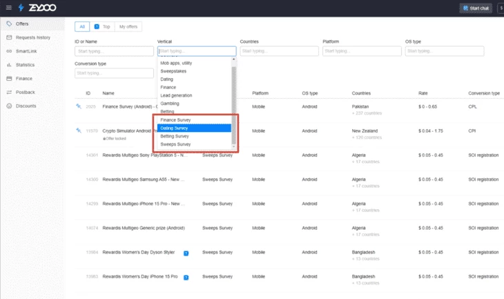504x299 pixels.
Task: Click the Requests history envelope icon
Action: pos(9,37)
